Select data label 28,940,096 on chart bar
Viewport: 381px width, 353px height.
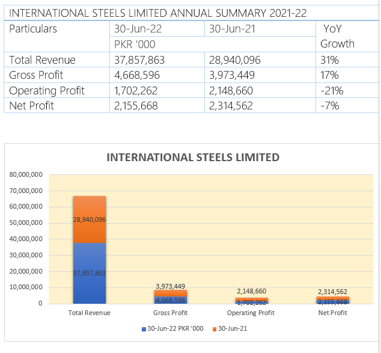pos(90,219)
